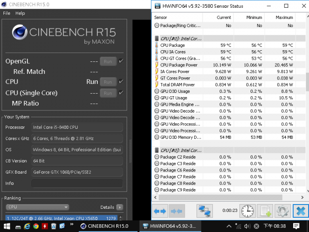Open the Ranking CPU dropdown
Screen dimensions: 309x232
[37, 207]
